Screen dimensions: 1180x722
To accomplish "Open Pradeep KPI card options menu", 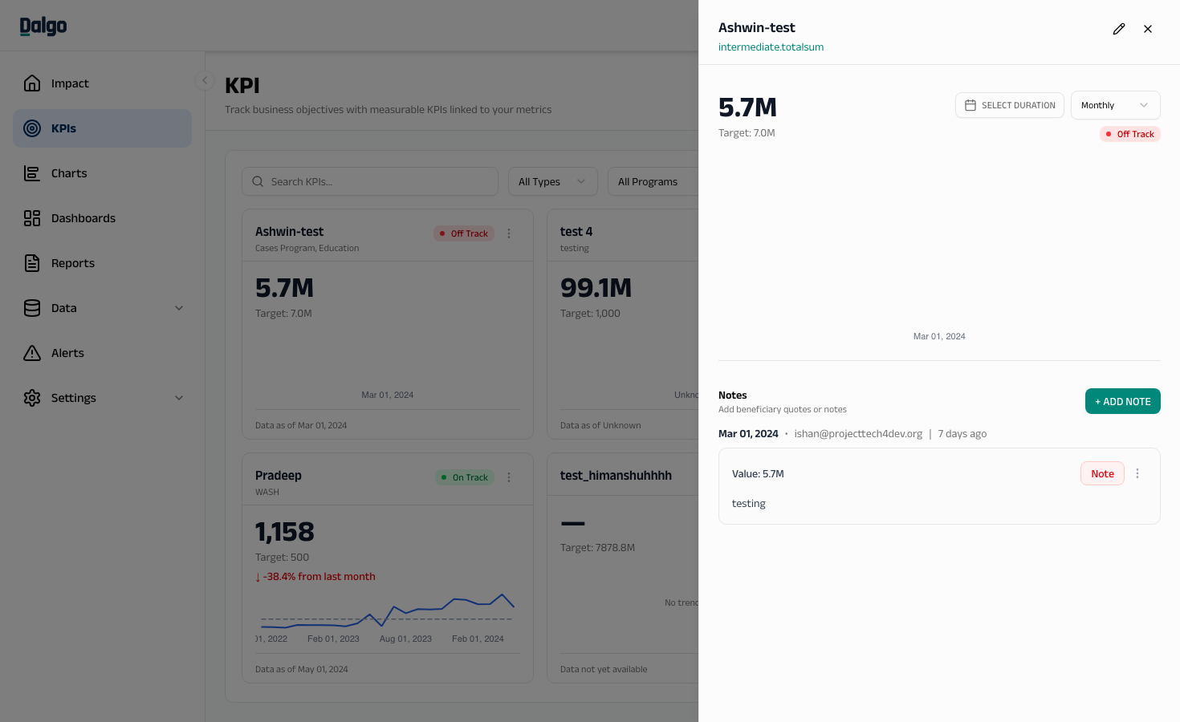I will 509,477.
